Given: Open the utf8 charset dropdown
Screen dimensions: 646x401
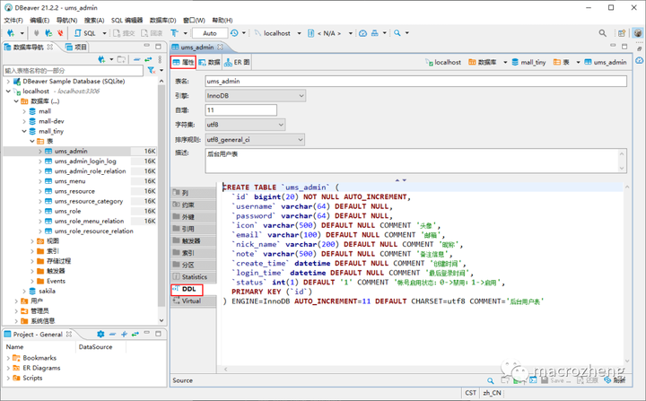Looking at the screenshot, I should coord(245,125).
